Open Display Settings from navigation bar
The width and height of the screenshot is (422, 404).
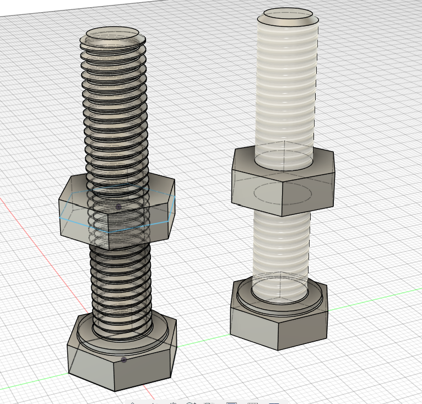click(x=231, y=403)
